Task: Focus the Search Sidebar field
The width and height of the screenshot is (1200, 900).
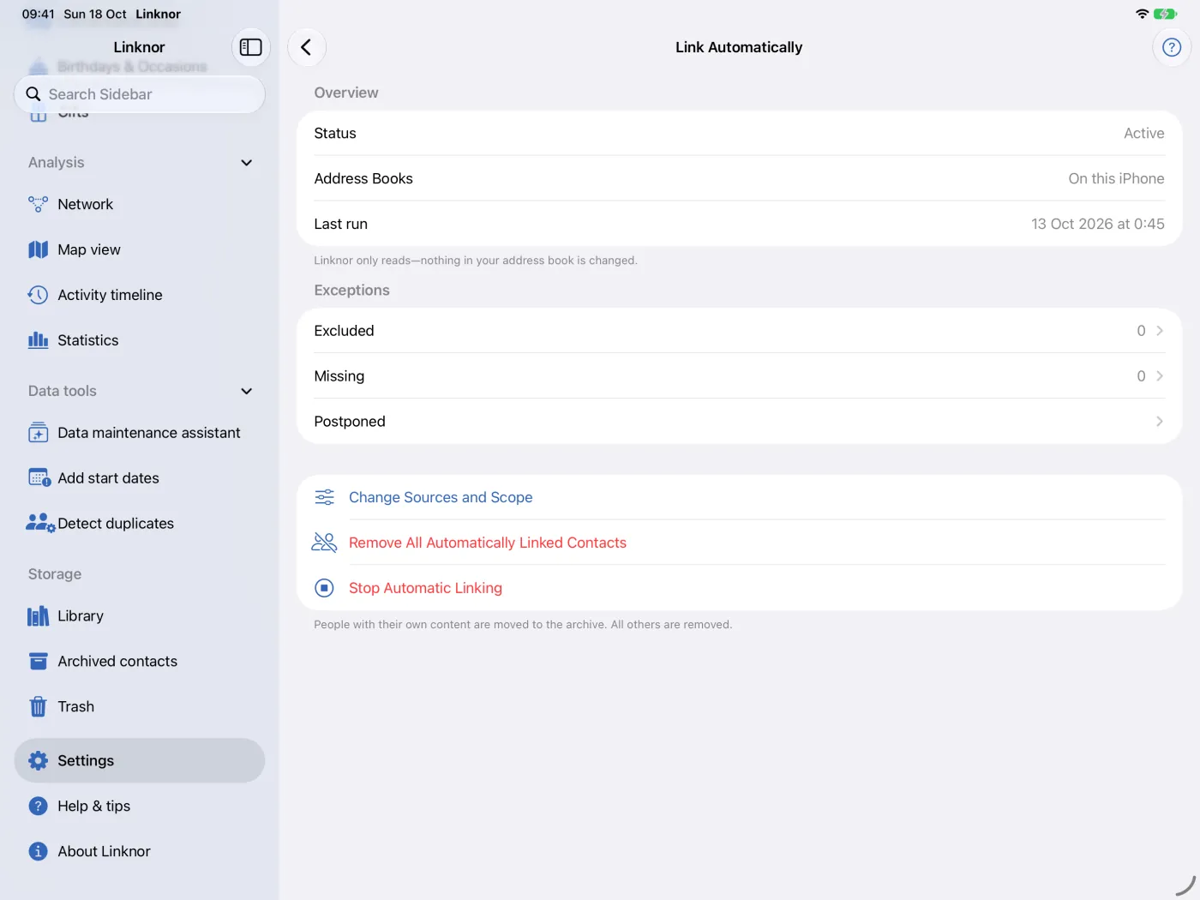Action: [140, 94]
